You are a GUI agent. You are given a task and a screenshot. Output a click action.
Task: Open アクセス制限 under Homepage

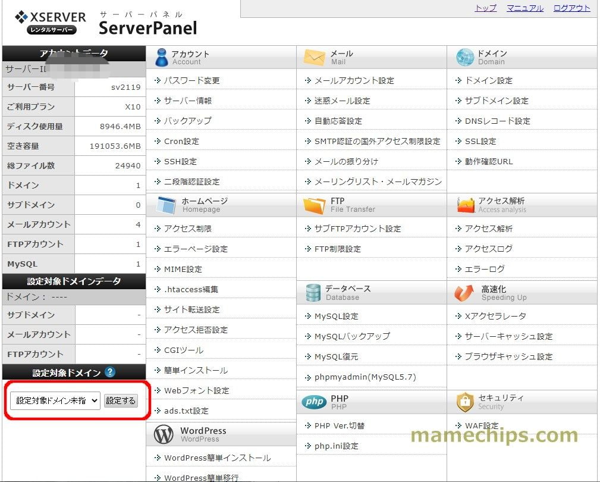(187, 229)
